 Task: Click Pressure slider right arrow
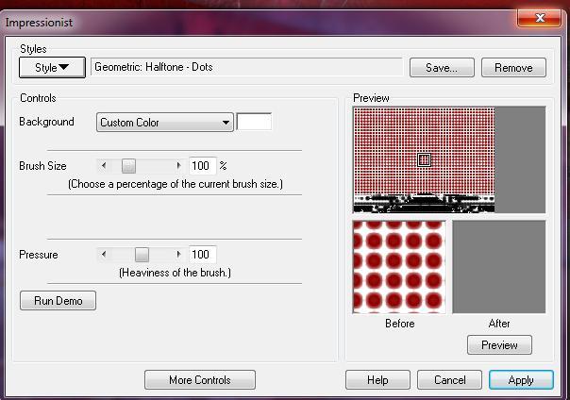(x=178, y=255)
